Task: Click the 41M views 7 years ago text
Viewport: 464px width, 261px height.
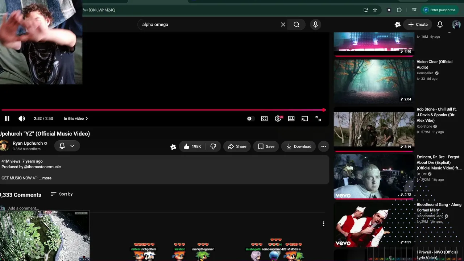Action: click(x=22, y=161)
